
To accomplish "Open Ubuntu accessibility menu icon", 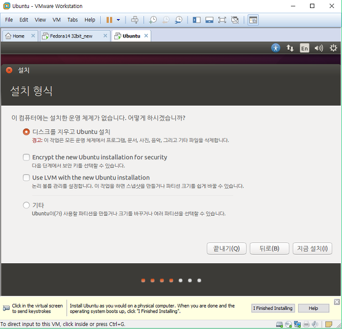I will click(276, 48).
